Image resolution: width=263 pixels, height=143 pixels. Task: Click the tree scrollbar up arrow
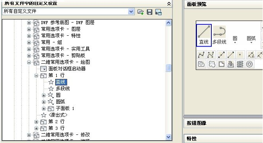168,23
